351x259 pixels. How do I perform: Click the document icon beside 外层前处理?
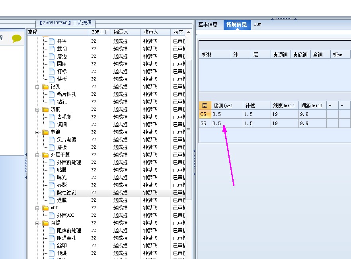pos(52,163)
